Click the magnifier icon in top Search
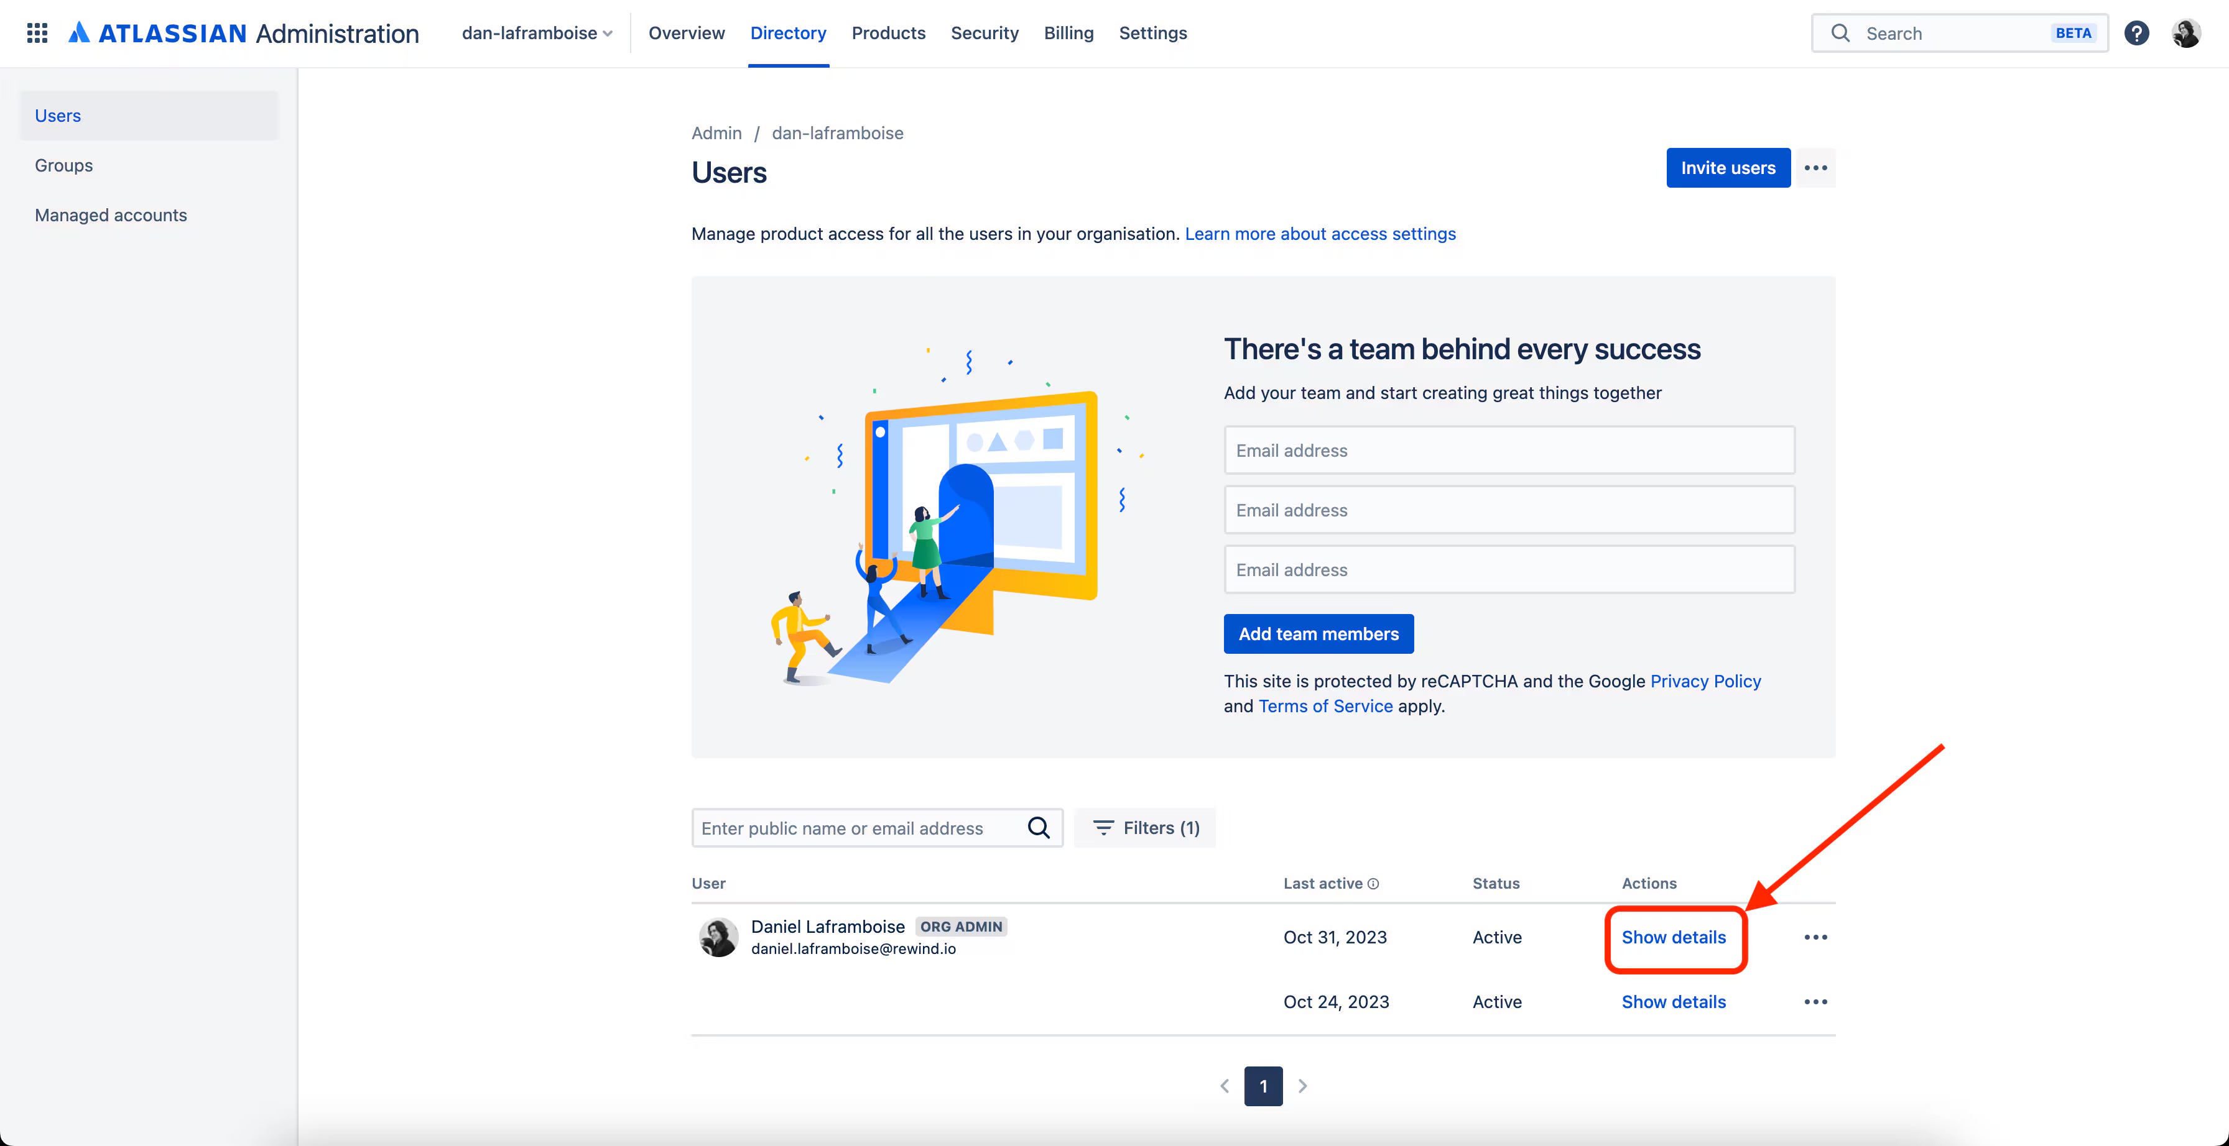 coord(1840,33)
